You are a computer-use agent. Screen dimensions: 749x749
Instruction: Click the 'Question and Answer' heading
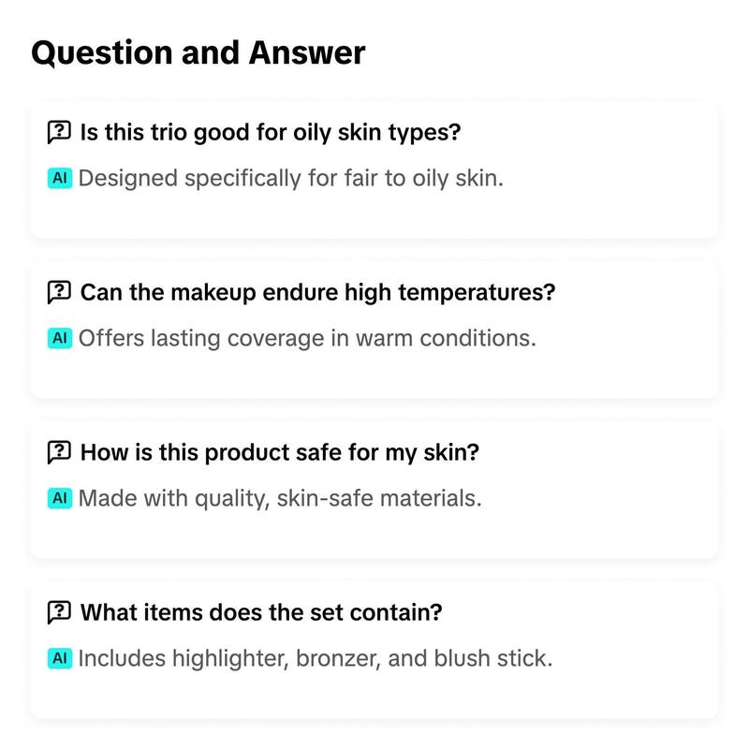198,52
